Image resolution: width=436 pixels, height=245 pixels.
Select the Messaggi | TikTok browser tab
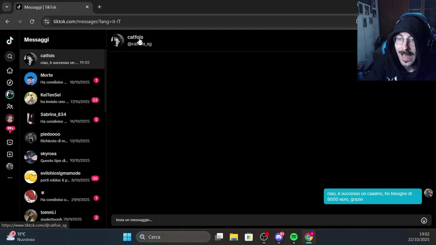pyautogui.click(x=53, y=7)
